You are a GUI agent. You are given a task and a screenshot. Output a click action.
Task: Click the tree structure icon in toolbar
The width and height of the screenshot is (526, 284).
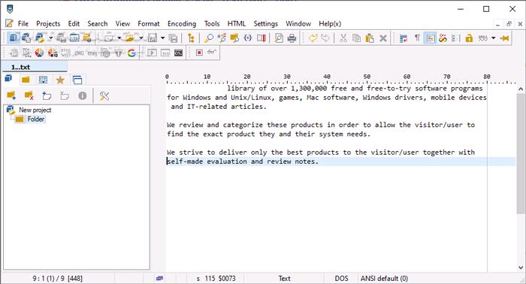pos(191,38)
